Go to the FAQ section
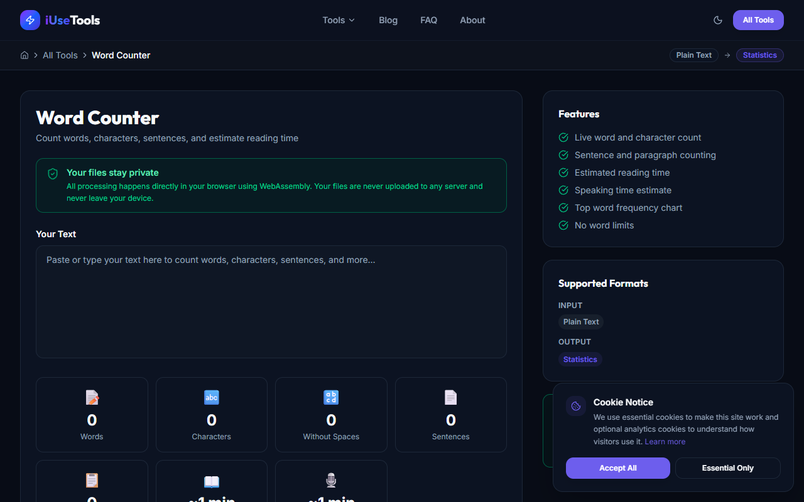 pyautogui.click(x=428, y=20)
